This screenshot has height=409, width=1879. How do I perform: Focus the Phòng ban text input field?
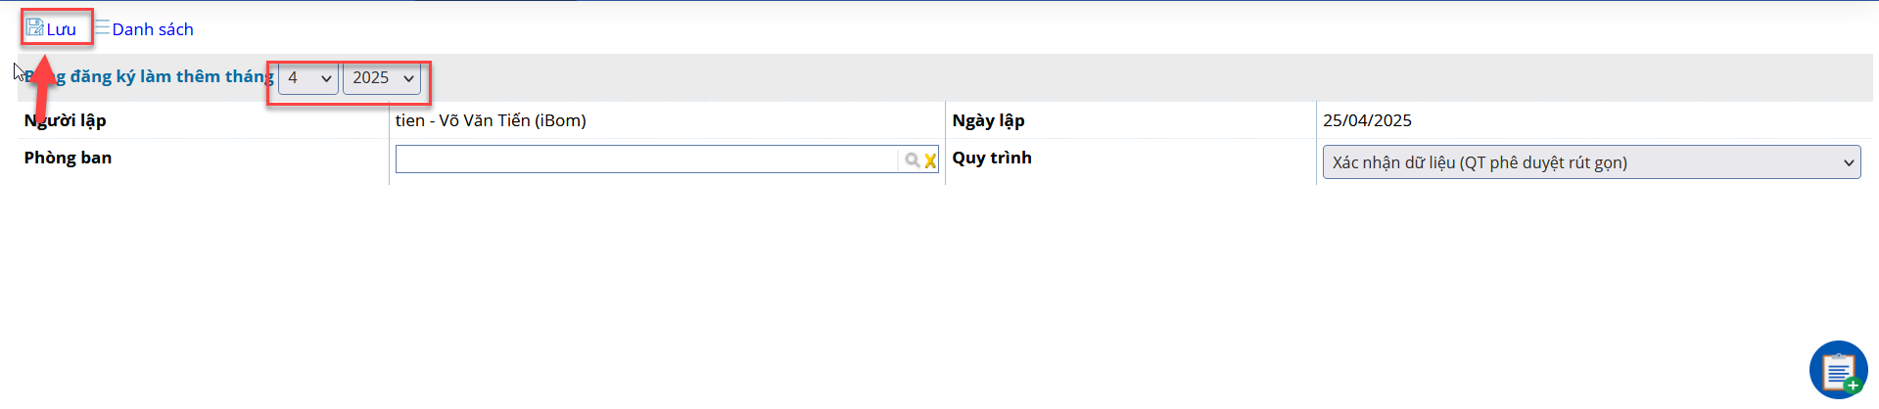646,159
